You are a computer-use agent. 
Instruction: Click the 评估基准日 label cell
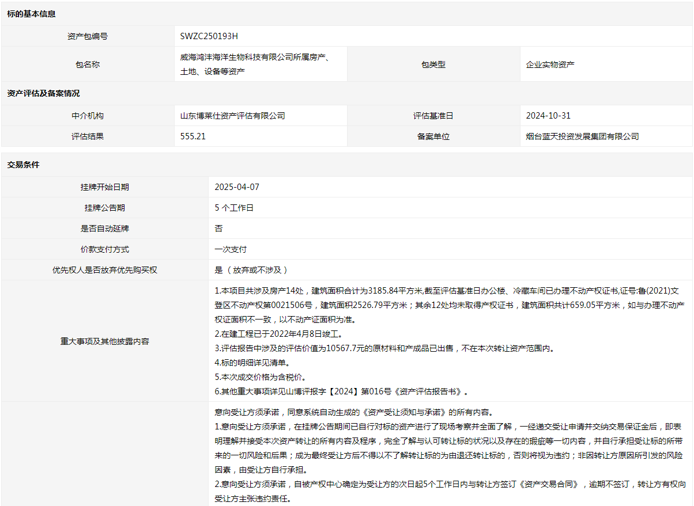pos(433,116)
